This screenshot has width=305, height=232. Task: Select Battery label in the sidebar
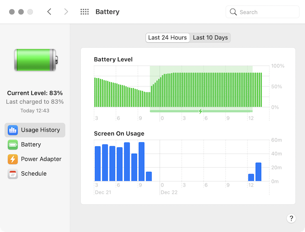coord(31,145)
